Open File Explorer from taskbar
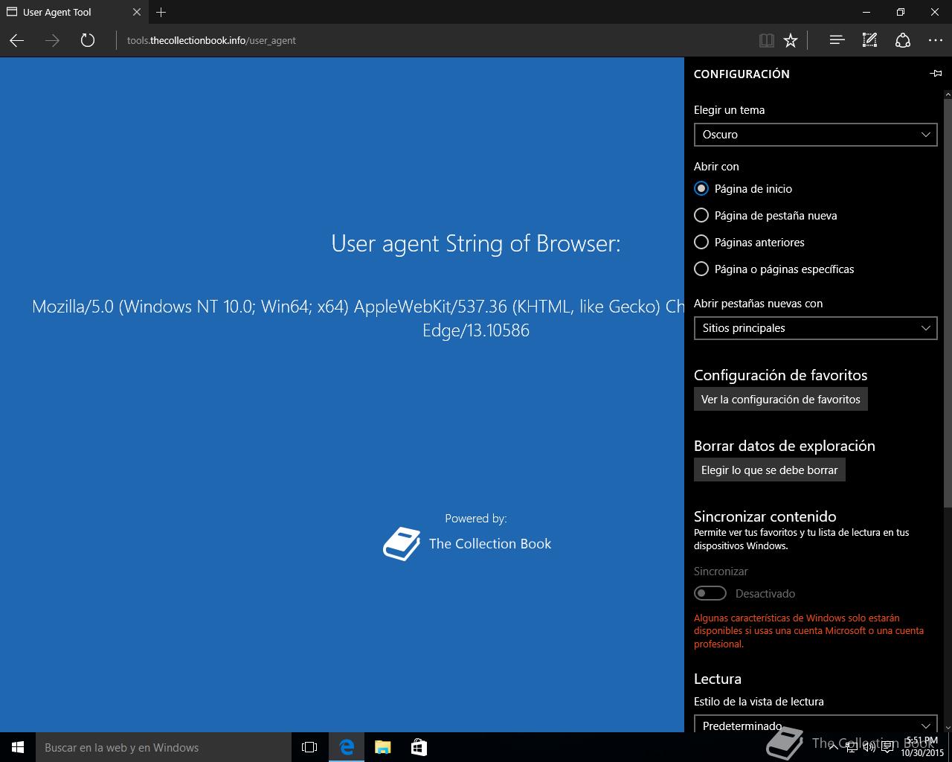The width and height of the screenshot is (952, 762). click(382, 747)
